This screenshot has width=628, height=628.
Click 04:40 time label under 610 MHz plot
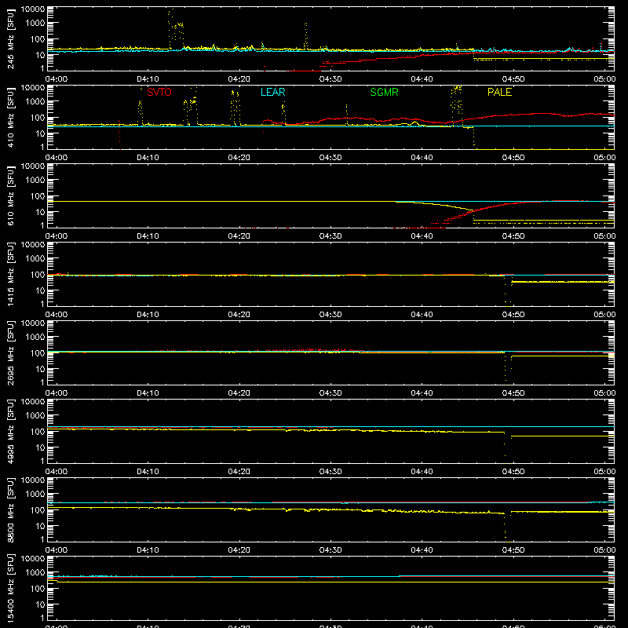[422, 236]
